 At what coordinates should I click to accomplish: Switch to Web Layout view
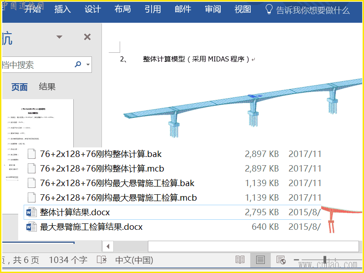pyautogui.click(x=281, y=260)
